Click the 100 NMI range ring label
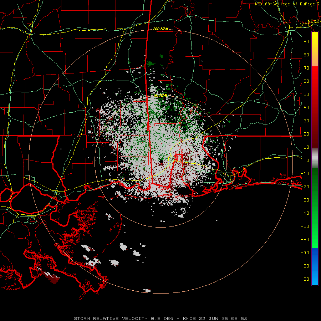Viewport: 321px width, 321px height. (x=160, y=29)
